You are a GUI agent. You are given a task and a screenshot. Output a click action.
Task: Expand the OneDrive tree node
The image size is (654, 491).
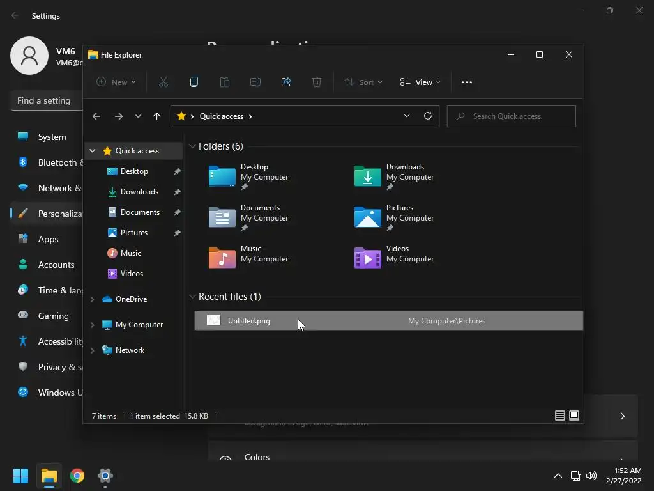tap(93, 299)
